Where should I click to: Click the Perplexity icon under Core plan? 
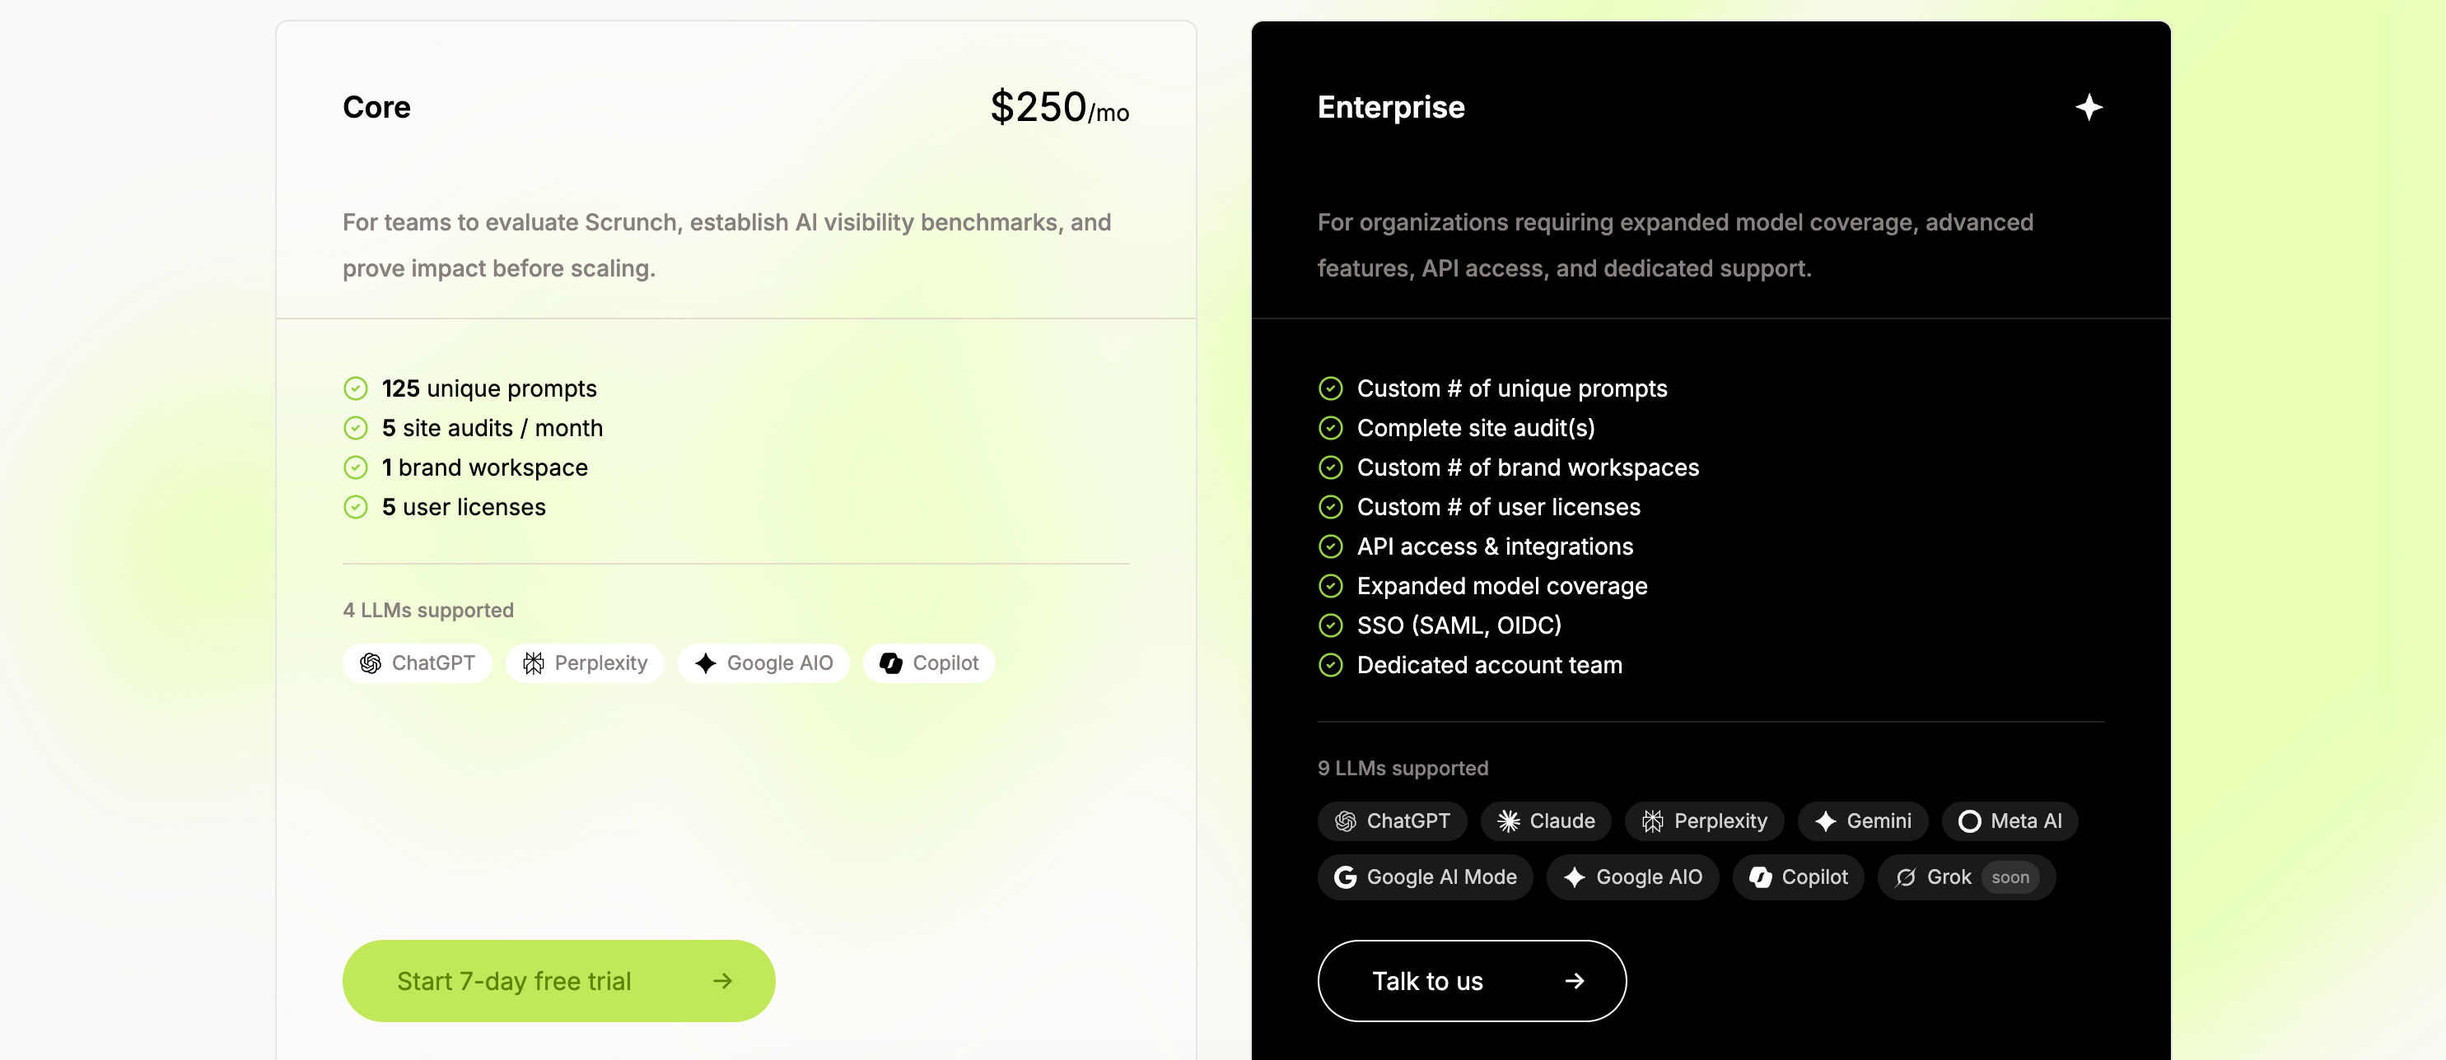533,662
